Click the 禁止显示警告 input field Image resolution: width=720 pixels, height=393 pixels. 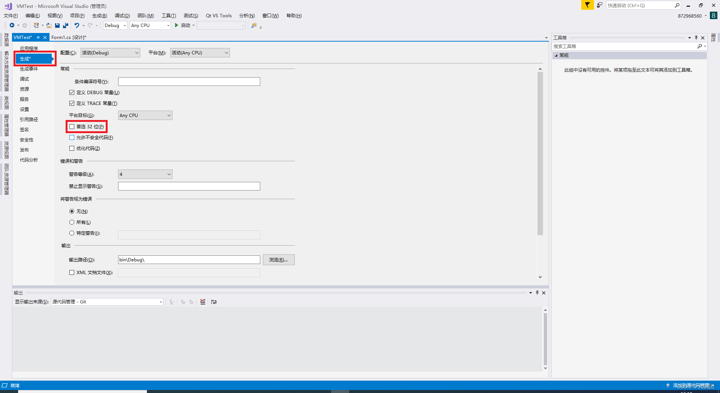[189, 186]
